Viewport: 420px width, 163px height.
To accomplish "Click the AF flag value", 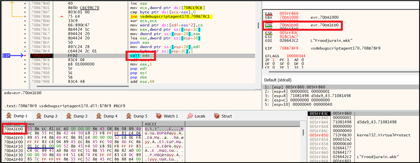I will 302,60.
